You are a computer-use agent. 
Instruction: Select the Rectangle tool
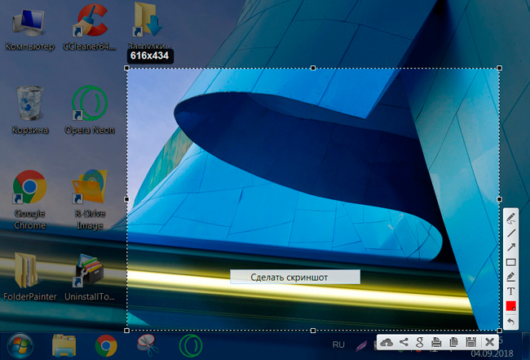pos(511,262)
